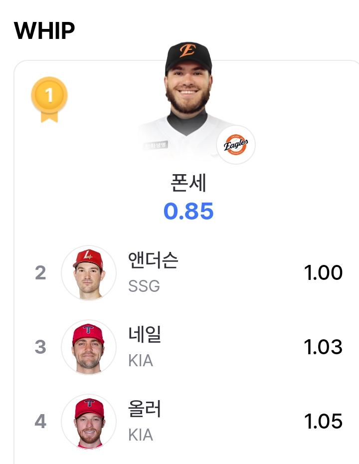Select the player name 폰세
The width and height of the screenshot is (359, 464).
tap(188, 183)
